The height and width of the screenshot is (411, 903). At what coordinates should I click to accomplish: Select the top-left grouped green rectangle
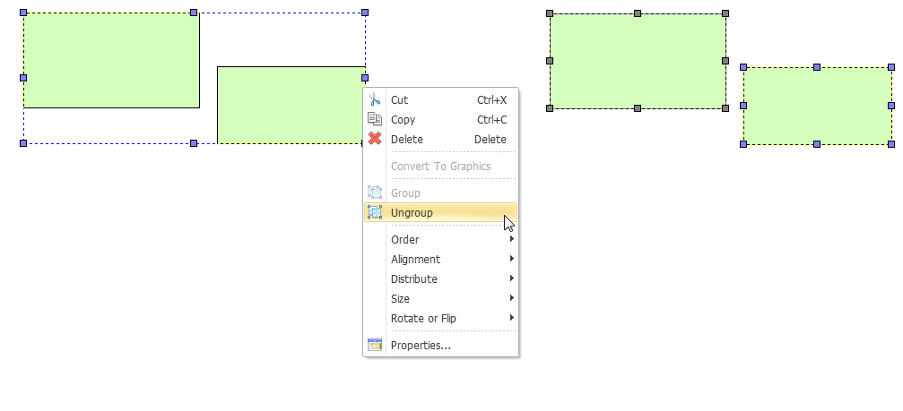(111, 60)
